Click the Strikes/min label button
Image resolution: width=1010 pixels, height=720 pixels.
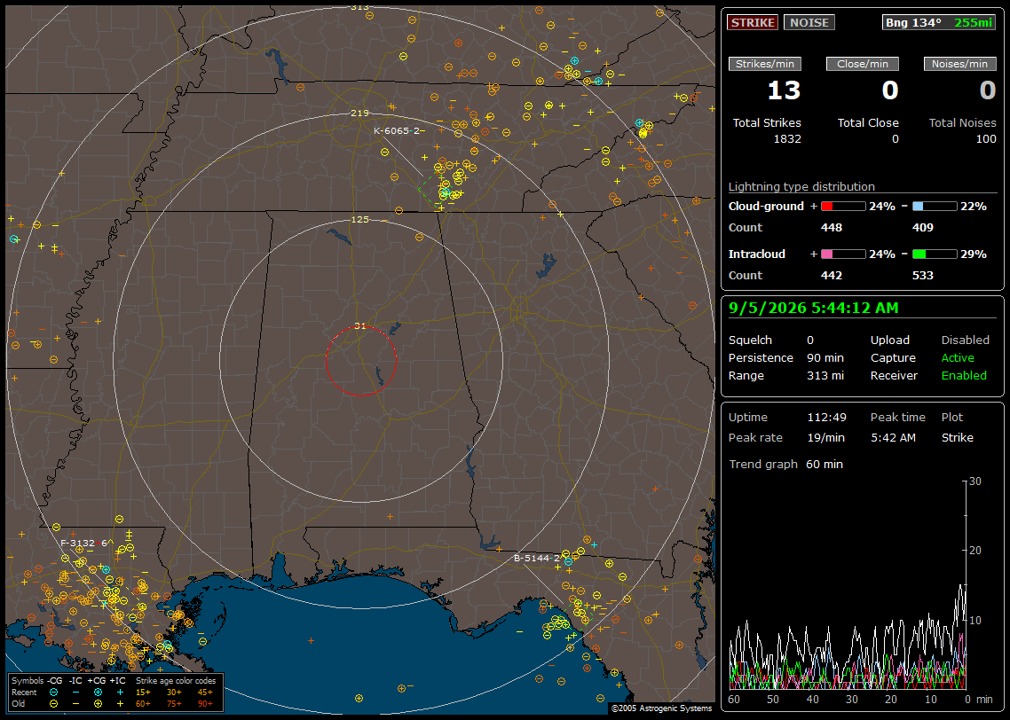[x=764, y=64]
